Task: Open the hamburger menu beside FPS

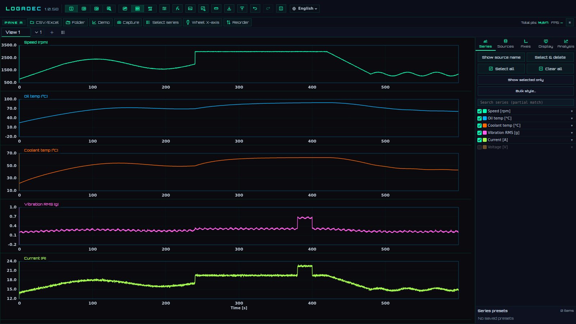Action: tap(570, 22)
